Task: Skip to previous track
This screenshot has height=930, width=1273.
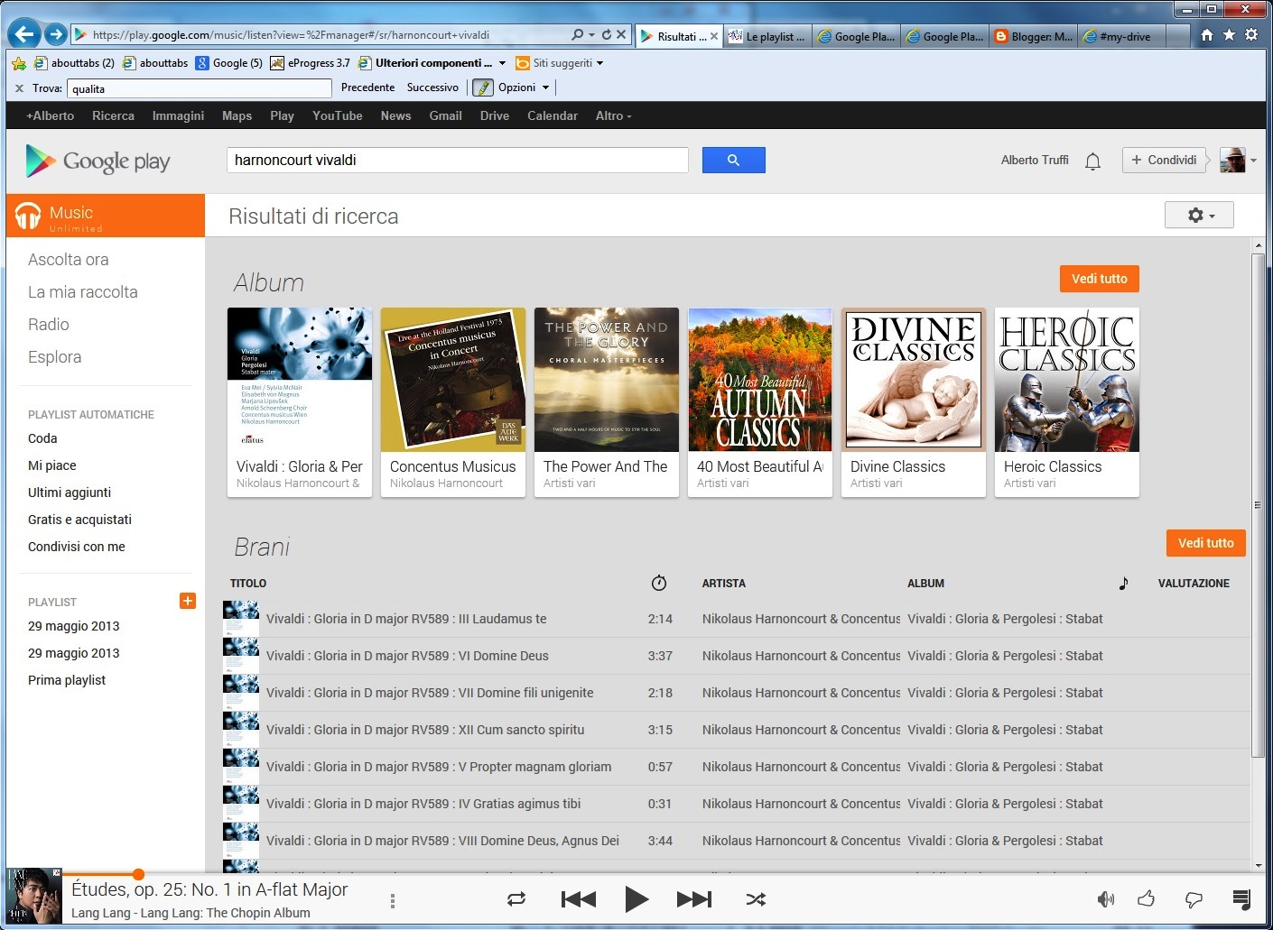Action: (578, 899)
